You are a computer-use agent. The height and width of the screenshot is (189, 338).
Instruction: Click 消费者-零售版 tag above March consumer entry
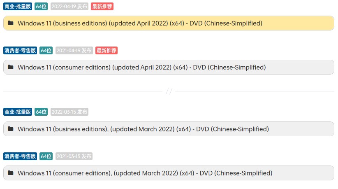20,156
